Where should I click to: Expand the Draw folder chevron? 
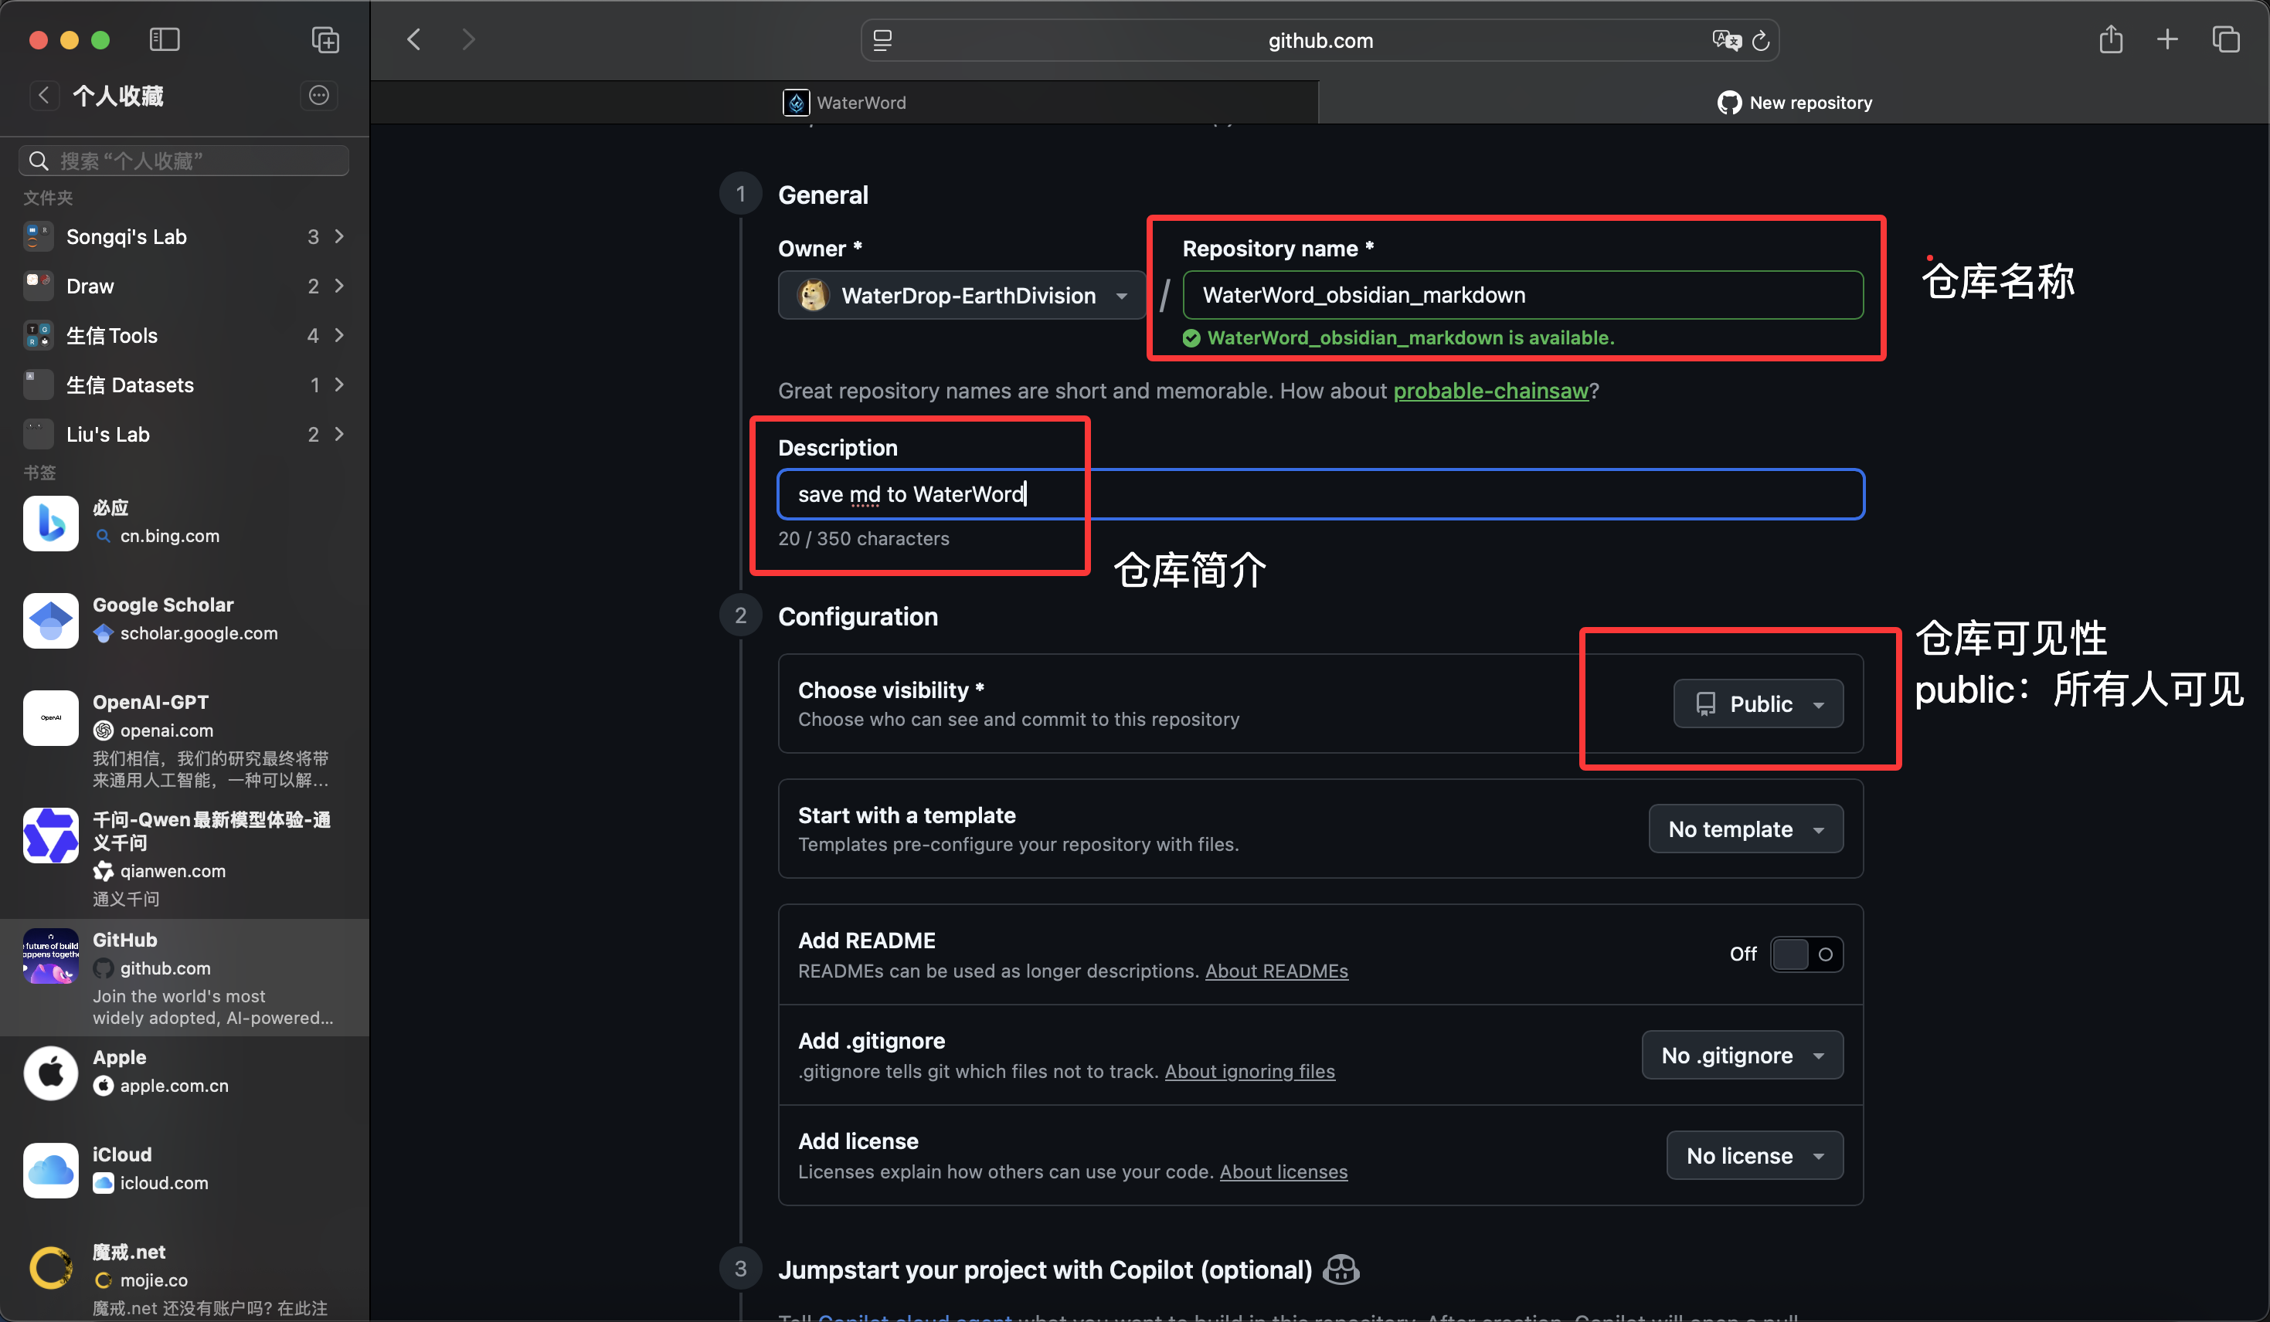[340, 286]
